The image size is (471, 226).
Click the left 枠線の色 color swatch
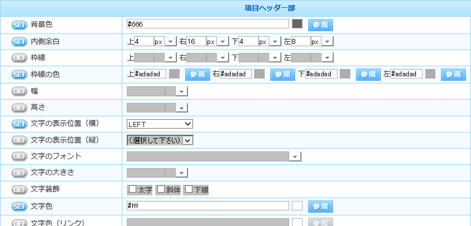click(x=430, y=73)
